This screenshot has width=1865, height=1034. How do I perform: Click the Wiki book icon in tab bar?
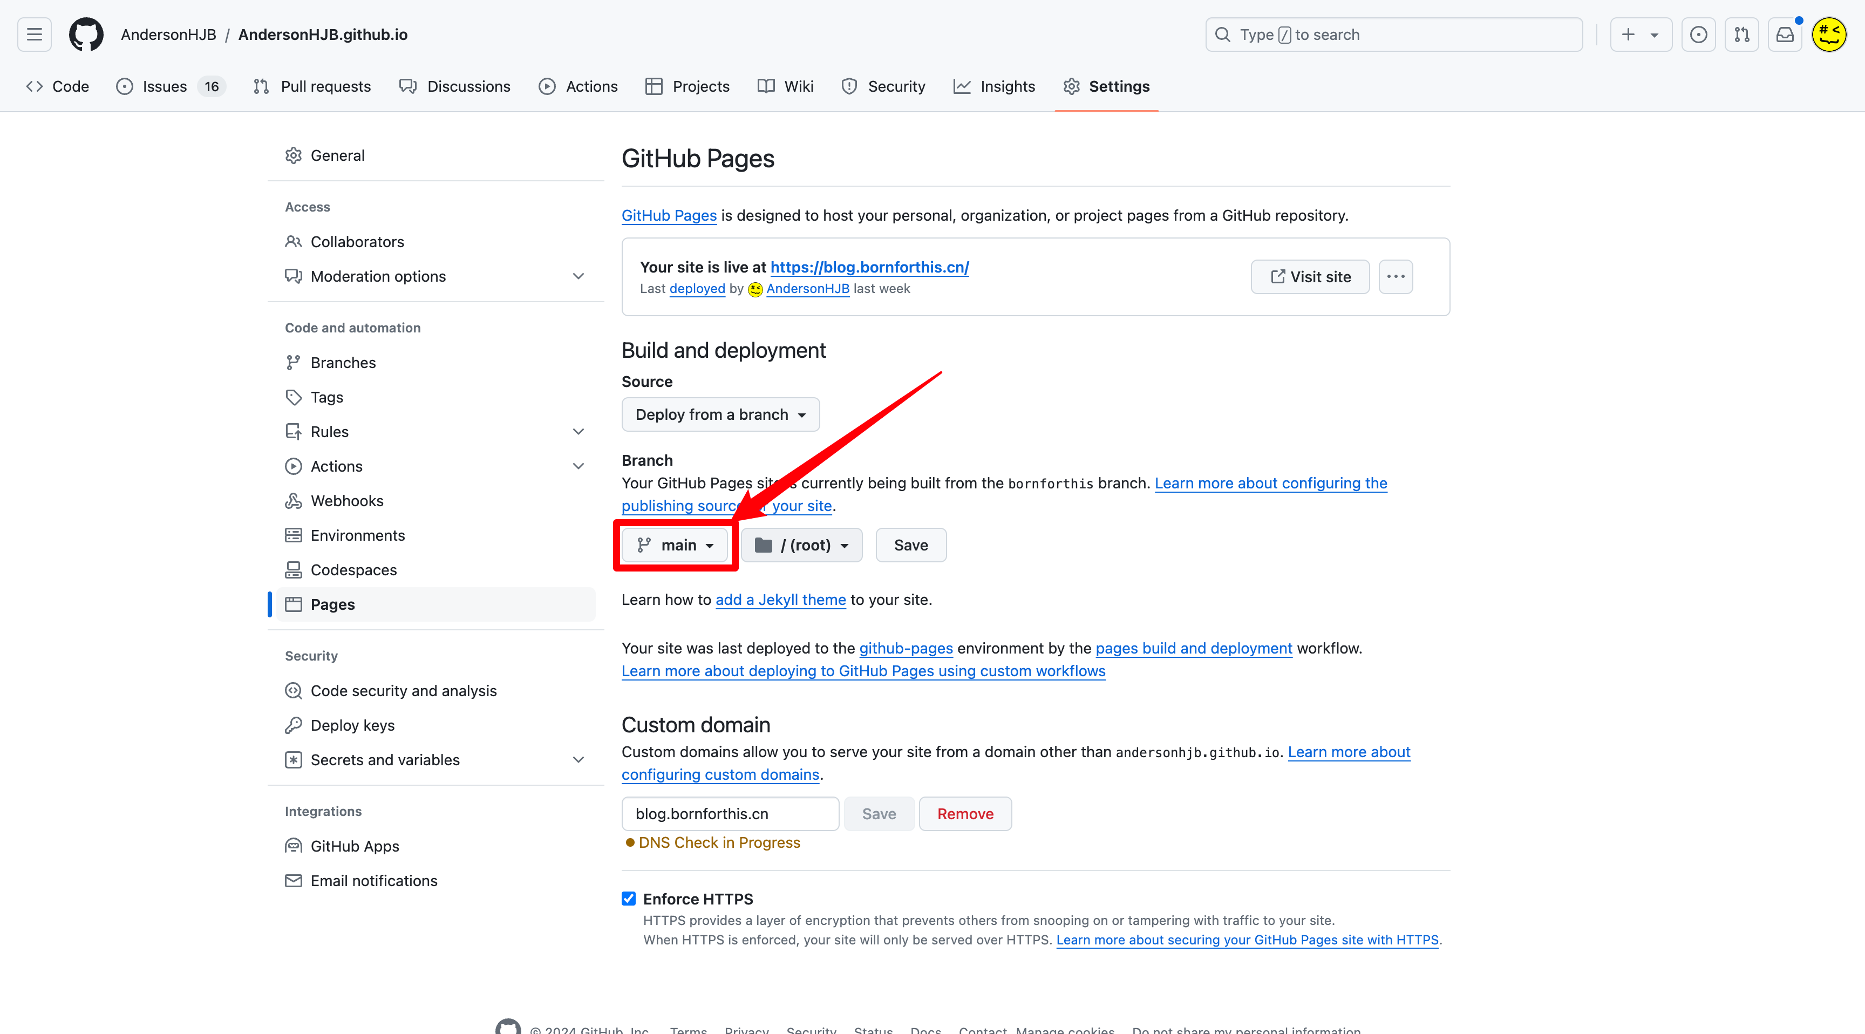[x=766, y=87]
